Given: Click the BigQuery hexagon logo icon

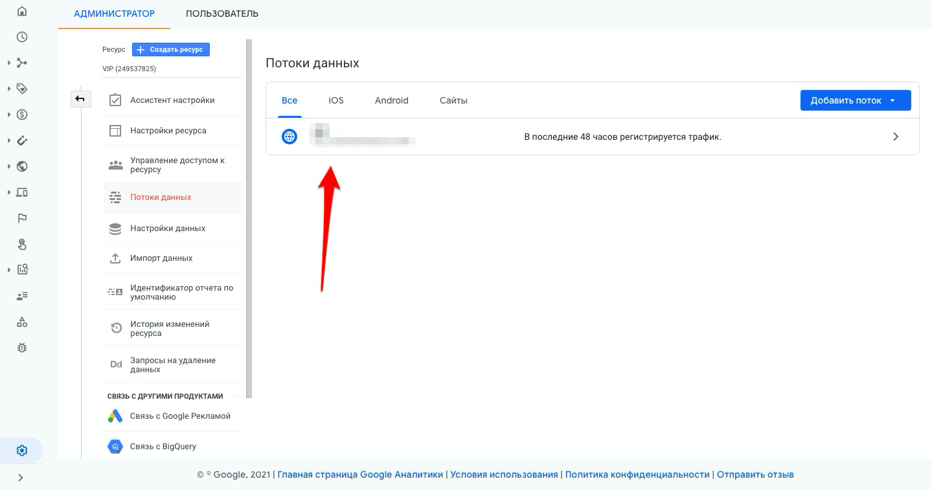Looking at the screenshot, I should click(115, 447).
